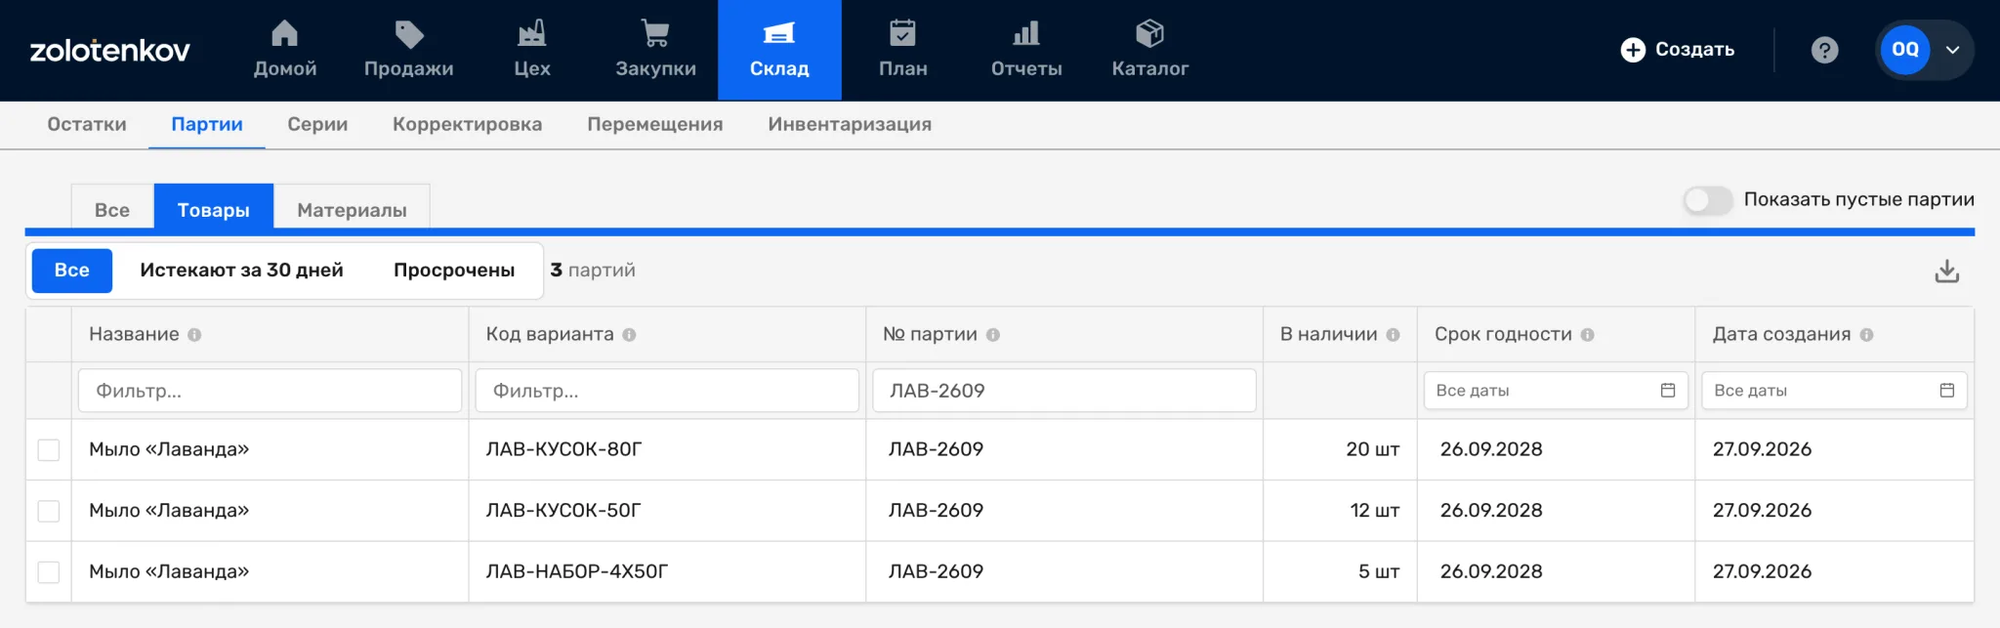Image resolution: width=2000 pixels, height=628 pixels.
Task: Filter by Истекают за 30 дней
Action: pyautogui.click(x=241, y=271)
